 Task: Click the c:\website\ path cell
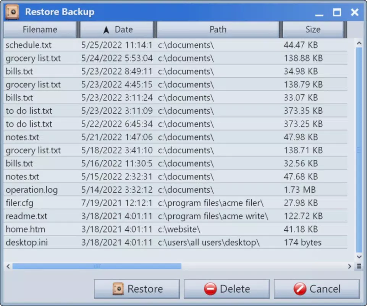[x=179, y=229]
